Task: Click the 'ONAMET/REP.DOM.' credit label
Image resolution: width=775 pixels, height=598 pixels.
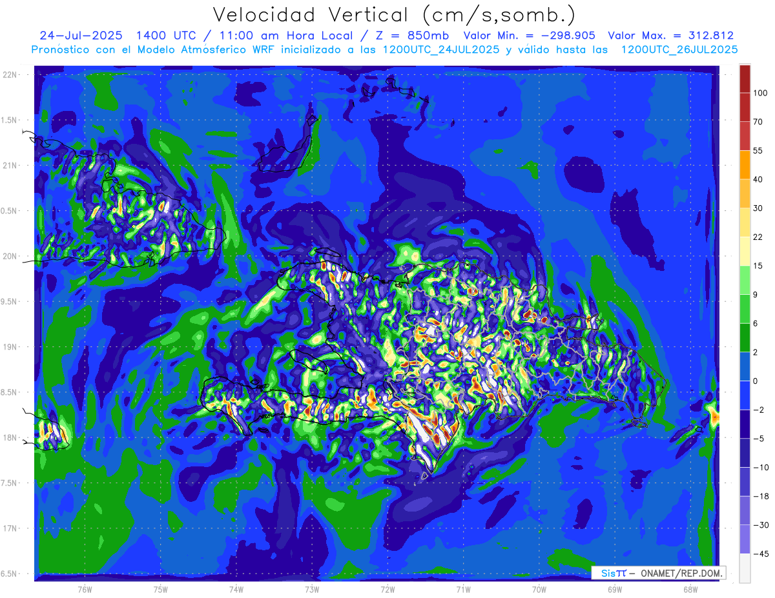Action: point(681,573)
